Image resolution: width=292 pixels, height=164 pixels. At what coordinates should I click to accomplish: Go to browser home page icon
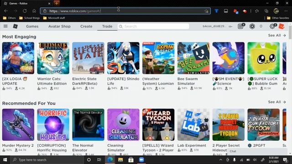pyautogui.click(x=34, y=11)
